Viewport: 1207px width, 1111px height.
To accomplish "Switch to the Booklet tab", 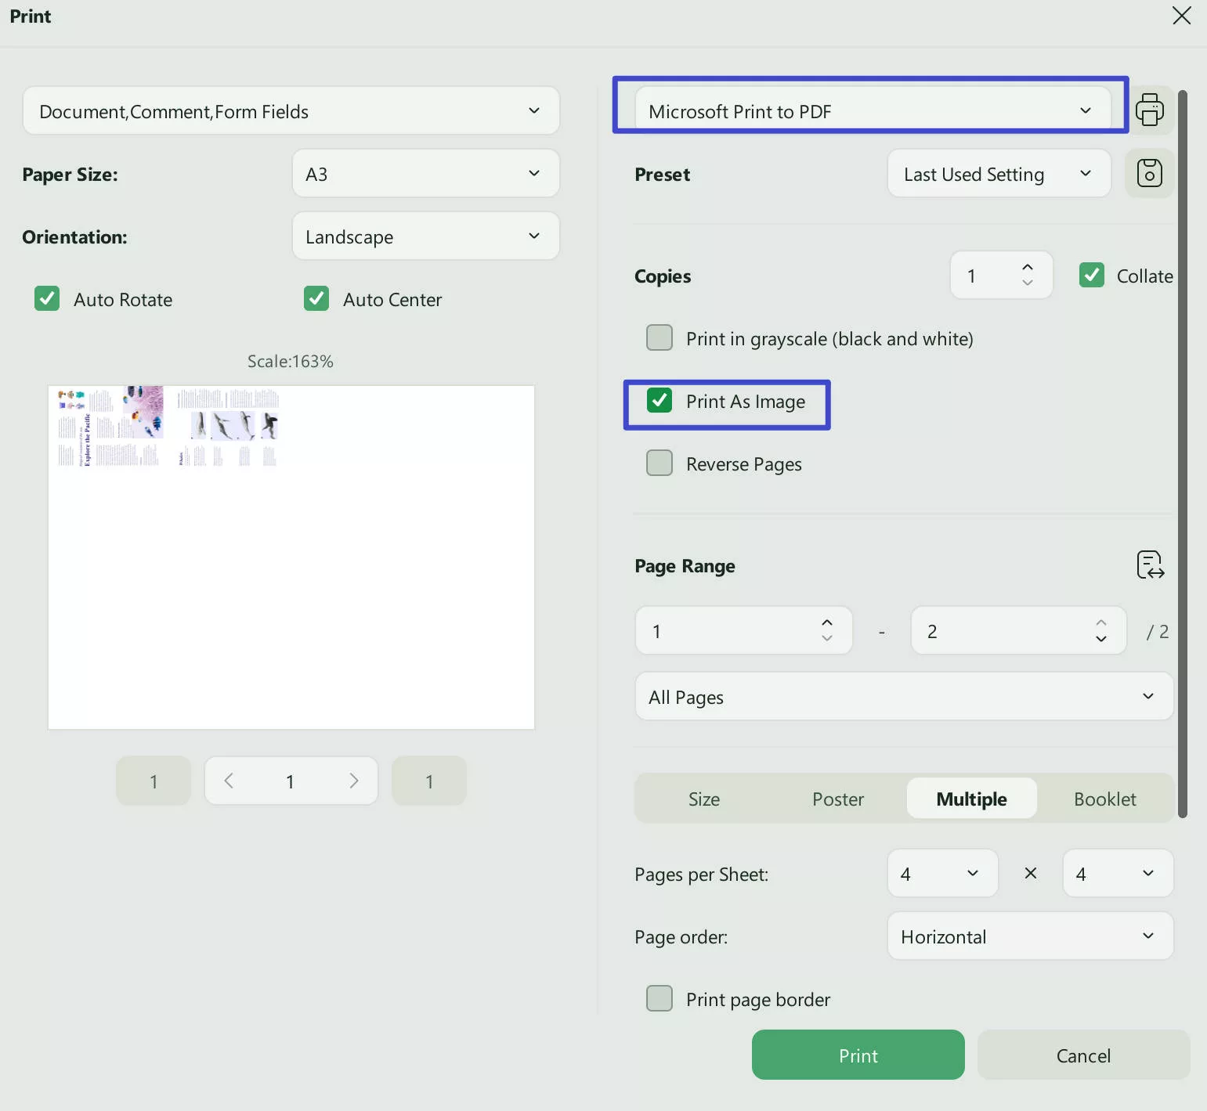I will pos(1104,798).
